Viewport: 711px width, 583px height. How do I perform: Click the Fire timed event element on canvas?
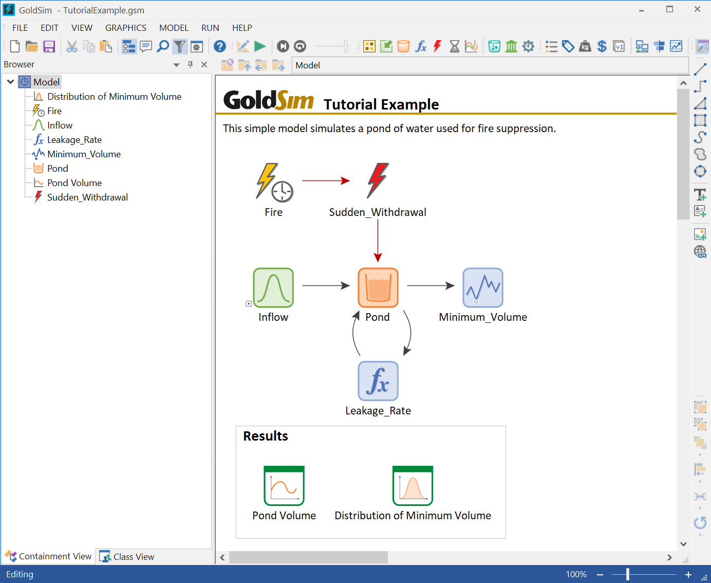(274, 182)
